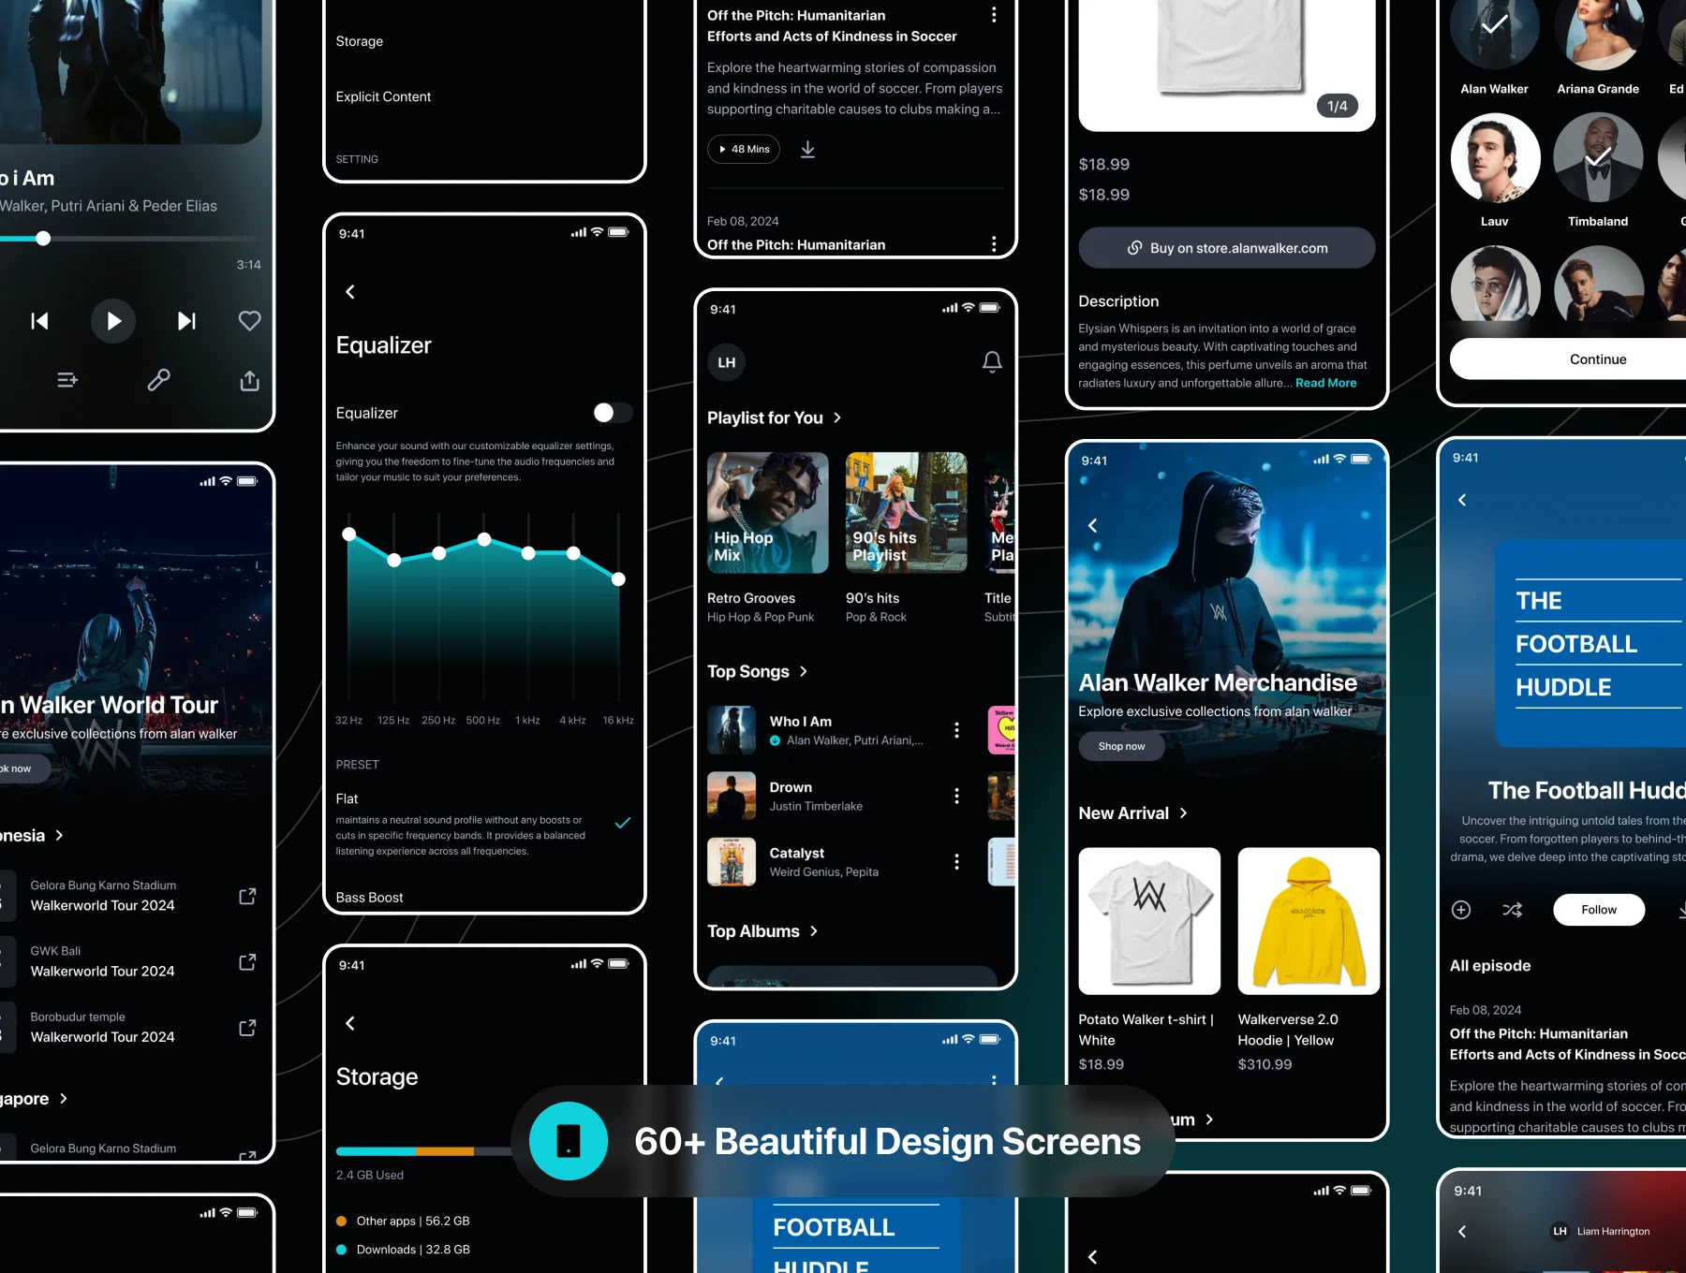The height and width of the screenshot is (1273, 1686).
Task: Go back from Football Huddle podcast screen
Action: pos(1462,500)
